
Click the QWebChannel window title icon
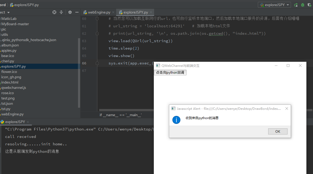pyautogui.click(x=158, y=66)
